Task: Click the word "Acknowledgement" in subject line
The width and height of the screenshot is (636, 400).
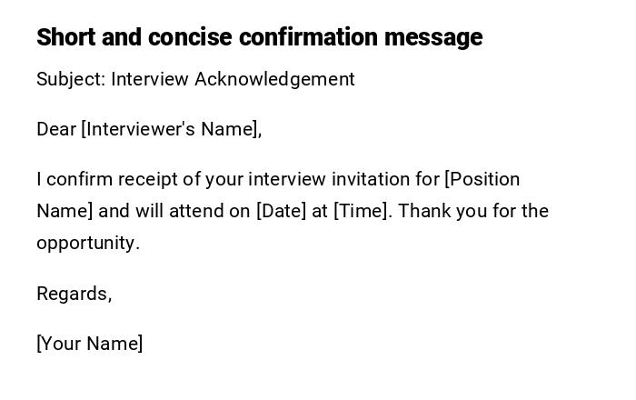Action: pos(273,79)
